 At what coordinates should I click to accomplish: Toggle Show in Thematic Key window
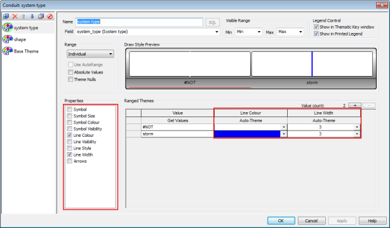click(x=316, y=27)
